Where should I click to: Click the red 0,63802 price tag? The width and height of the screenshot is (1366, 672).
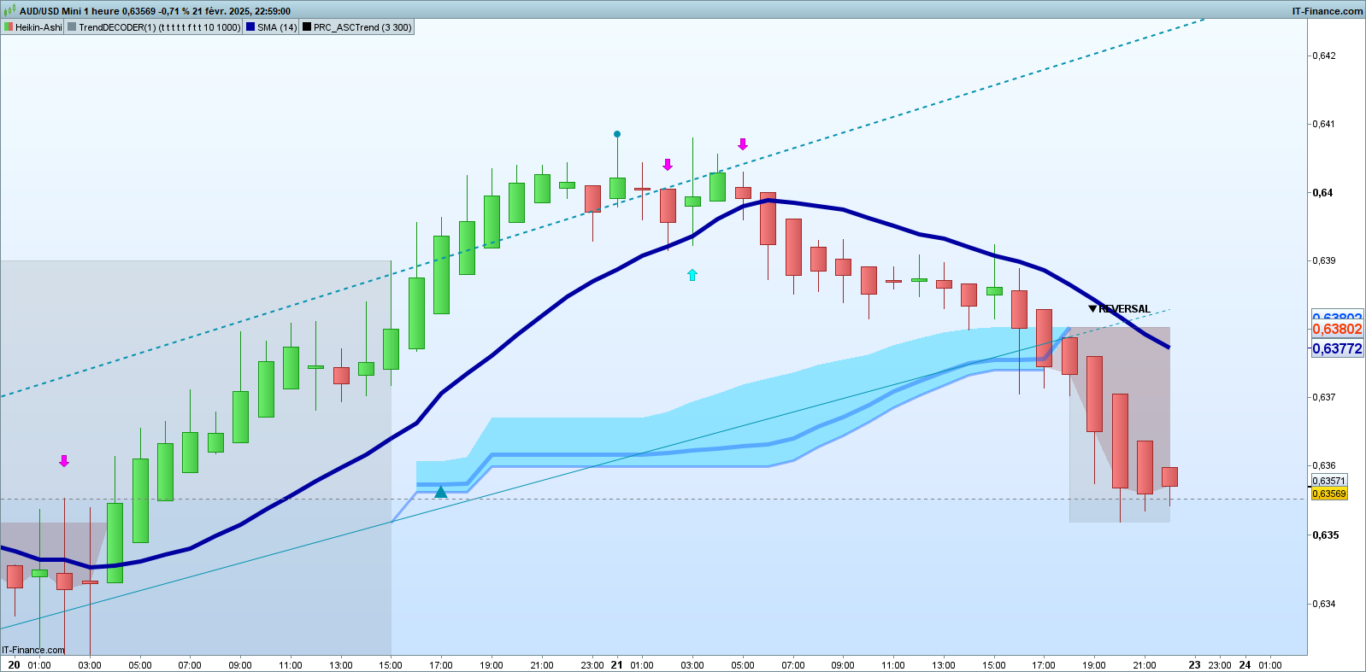click(1337, 330)
